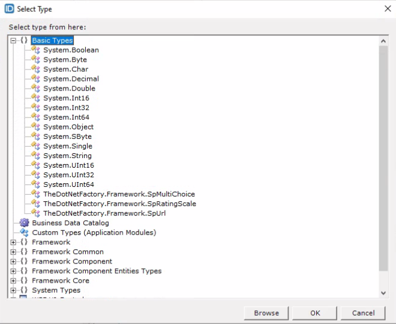Click the System.UInt32 type icon

35,174
